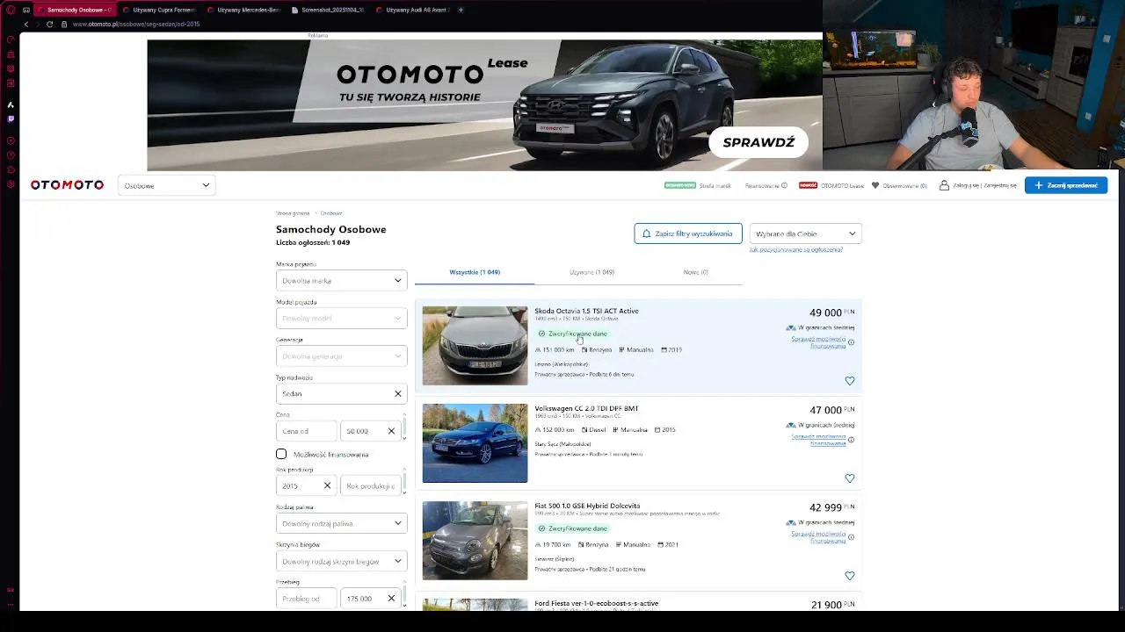Select the Używane (1 049) tab
This screenshot has width=1125, height=632.
point(592,272)
